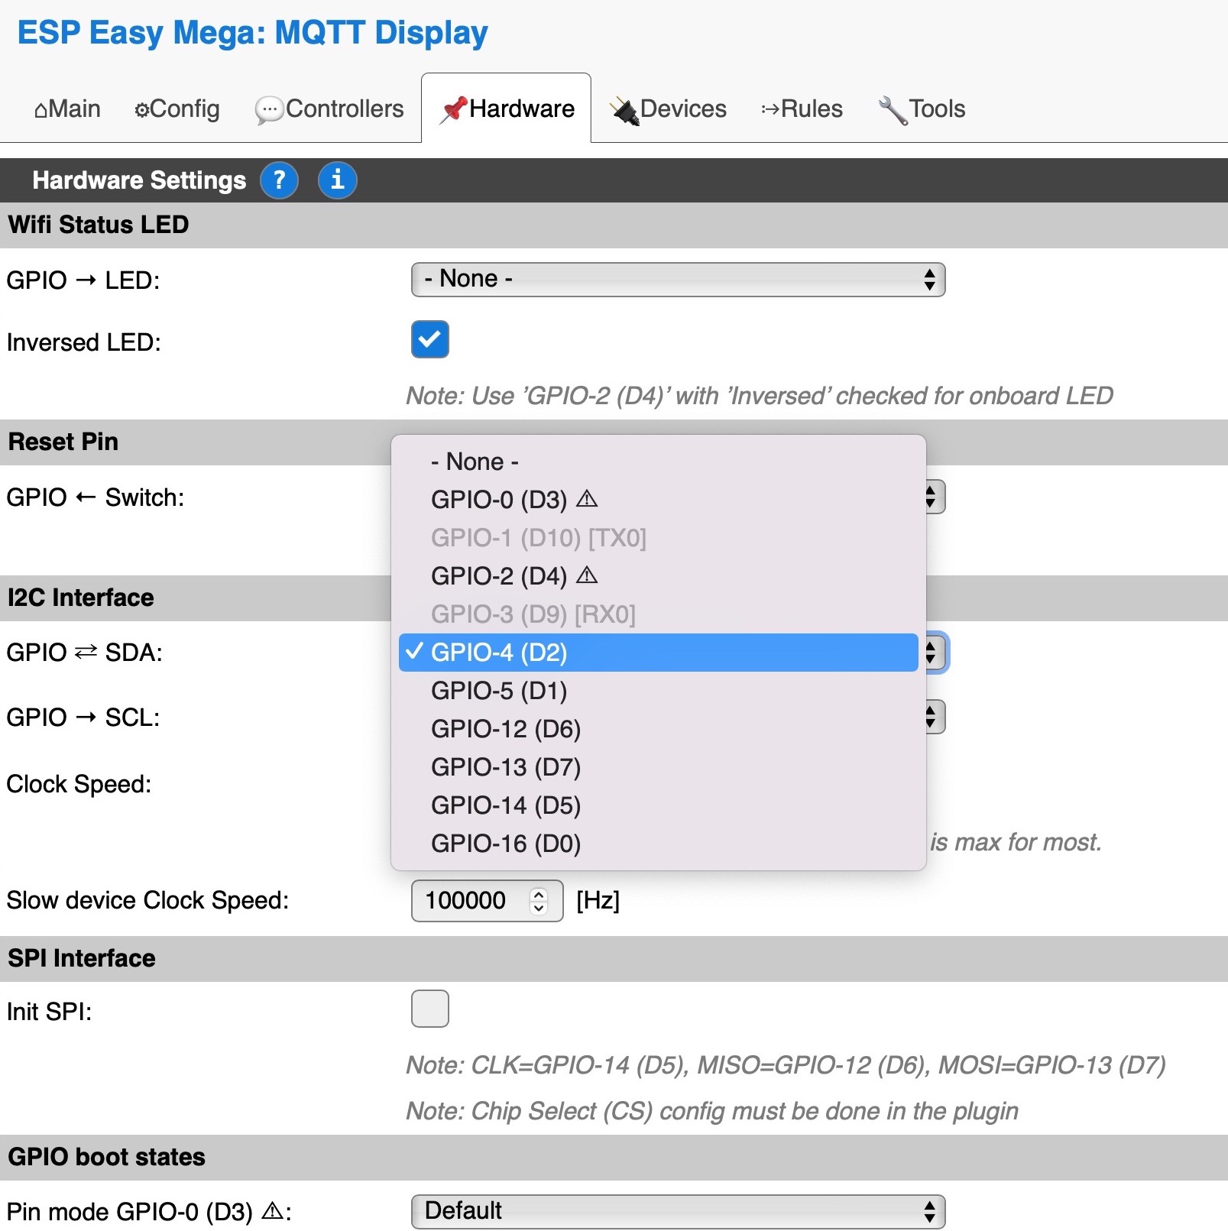Choose '- None -' in the open list

(658, 462)
